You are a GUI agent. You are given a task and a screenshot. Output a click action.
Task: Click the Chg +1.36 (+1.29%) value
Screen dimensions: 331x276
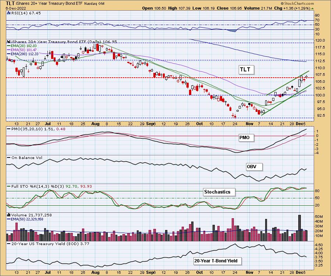click(292, 8)
